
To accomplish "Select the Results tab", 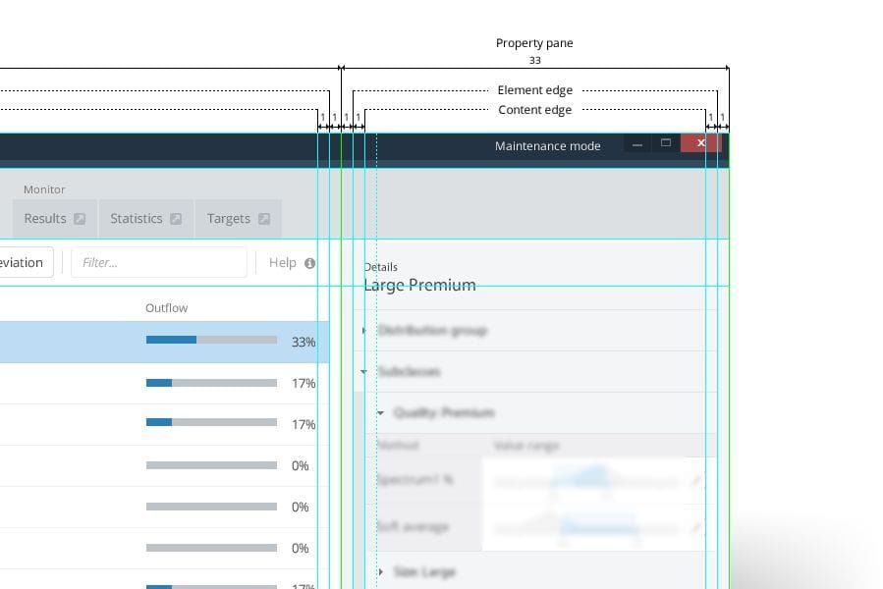I will click(46, 218).
